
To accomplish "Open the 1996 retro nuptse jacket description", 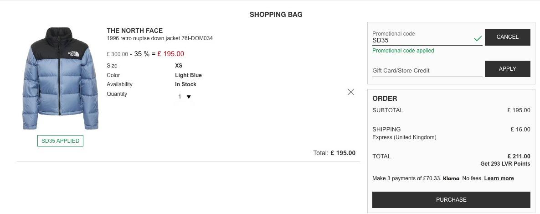I will point(160,39).
